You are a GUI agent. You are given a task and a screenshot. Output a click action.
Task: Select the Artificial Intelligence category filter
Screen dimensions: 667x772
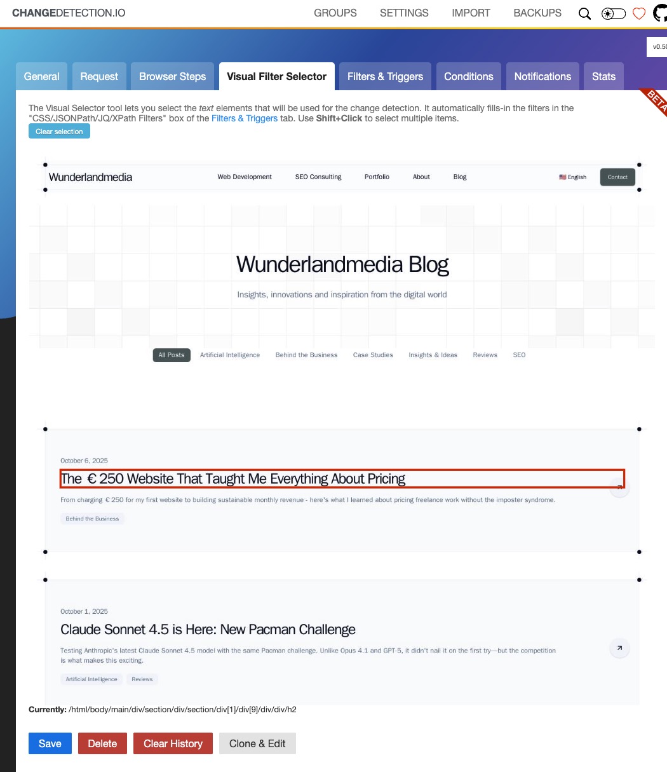230,355
